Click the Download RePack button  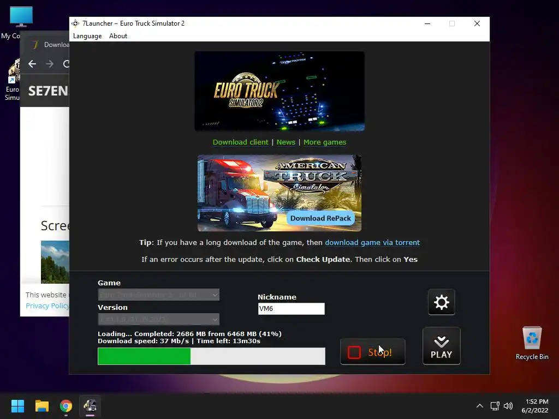[320, 218]
